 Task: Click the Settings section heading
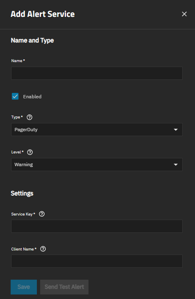(x=22, y=193)
